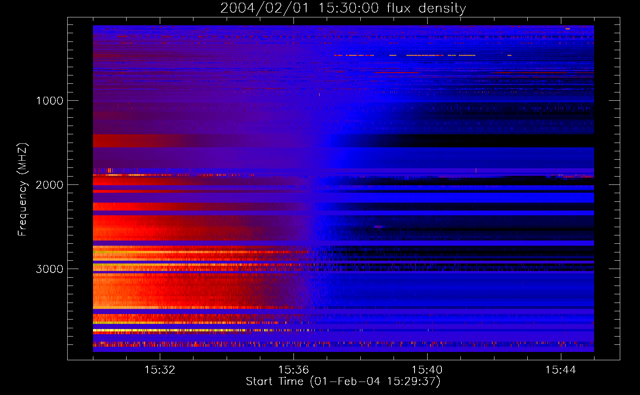The width and height of the screenshot is (640, 395).
Task: Click the "Start Time (01-Feb-04 15:29:37)" axis label
Action: (x=343, y=382)
